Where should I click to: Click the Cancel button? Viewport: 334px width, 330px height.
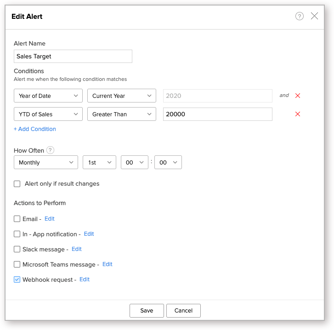point(183,311)
